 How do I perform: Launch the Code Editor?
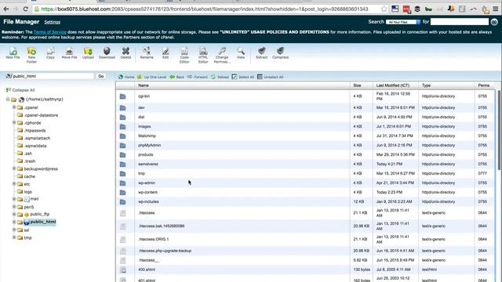tap(184, 55)
